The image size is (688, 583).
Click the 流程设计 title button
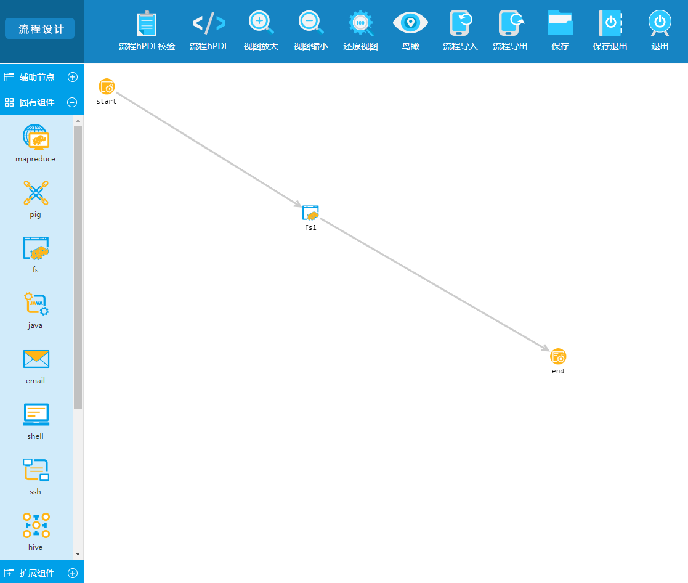pos(40,29)
